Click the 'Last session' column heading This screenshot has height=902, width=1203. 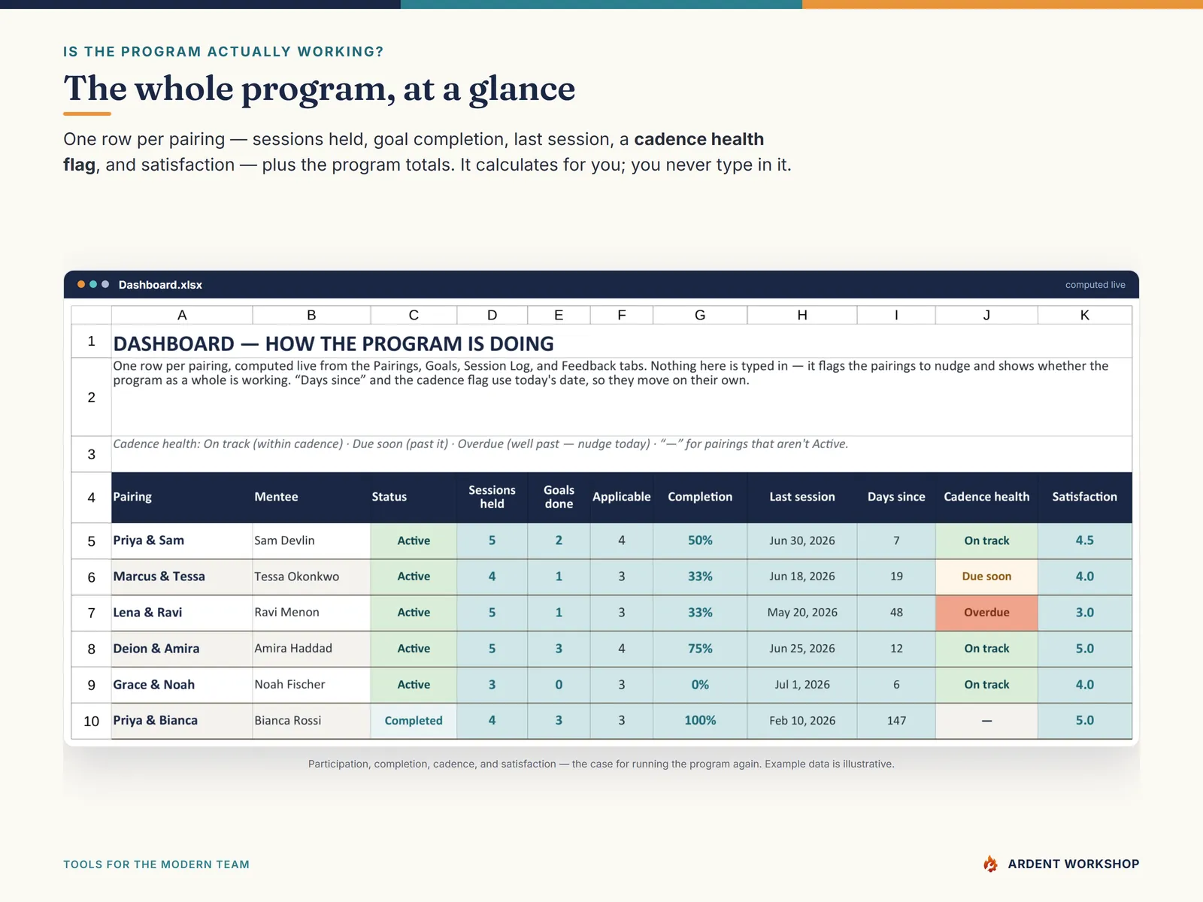click(x=801, y=497)
